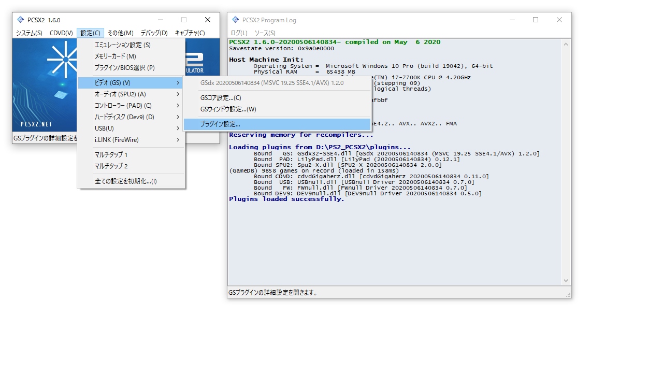Expand the ハードディスク (Dev9) (D) submenu

[131, 117]
